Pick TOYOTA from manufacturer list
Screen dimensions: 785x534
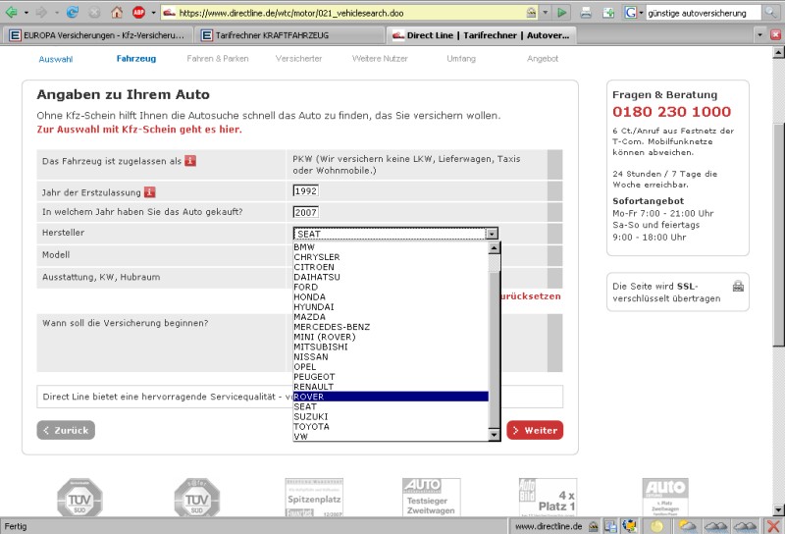pos(391,426)
